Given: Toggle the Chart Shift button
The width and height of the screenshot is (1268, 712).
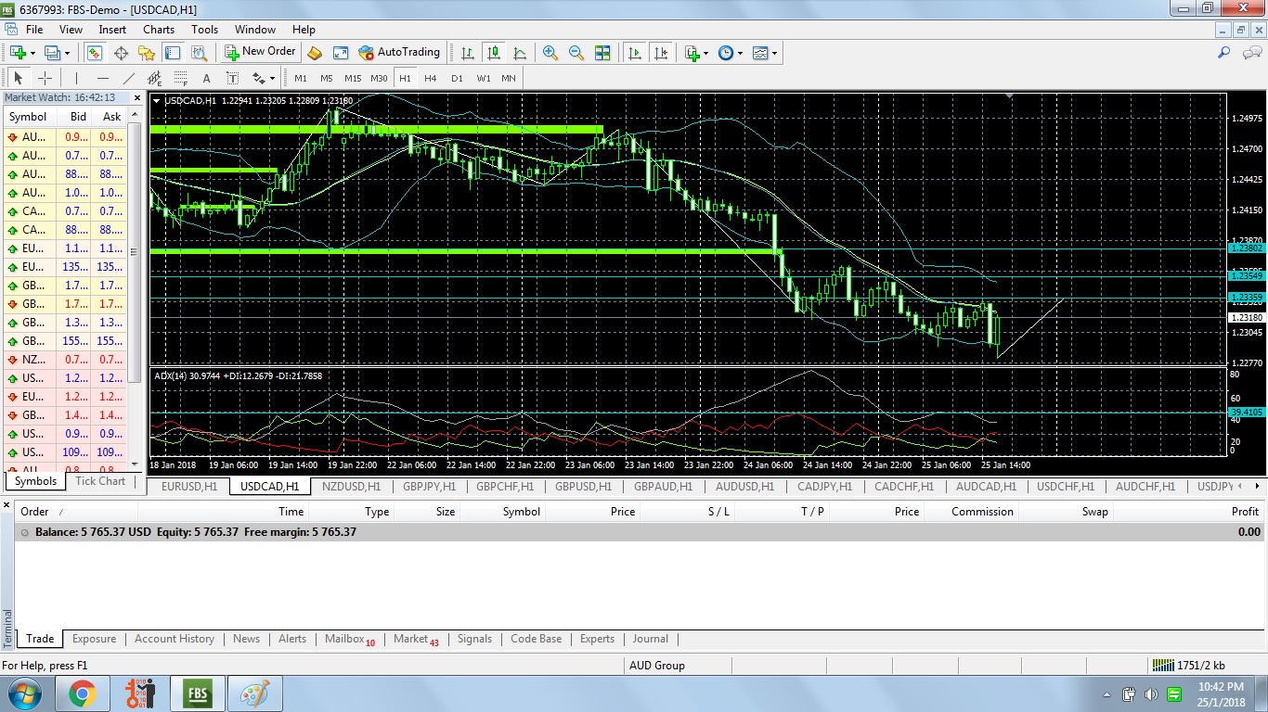Looking at the screenshot, I should 661,53.
